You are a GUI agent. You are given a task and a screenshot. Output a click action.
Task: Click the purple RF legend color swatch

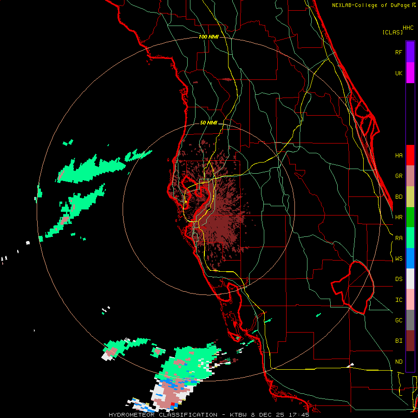tap(410, 52)
